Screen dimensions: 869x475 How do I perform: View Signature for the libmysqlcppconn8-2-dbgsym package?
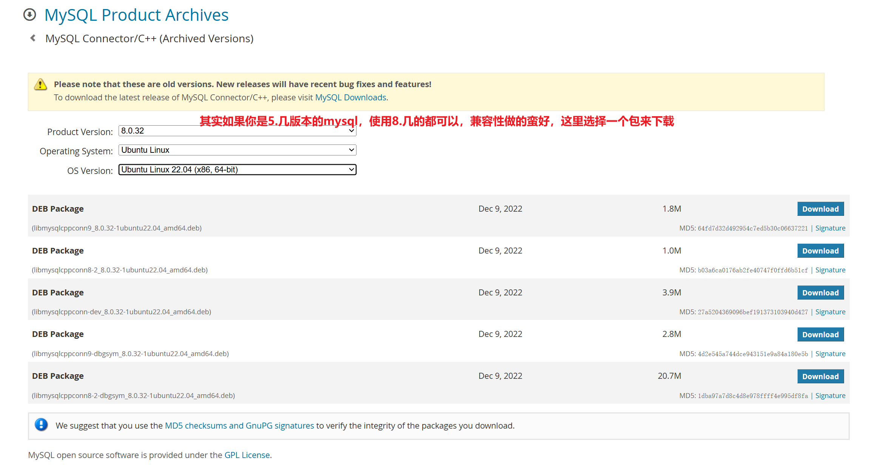point(830,396)
